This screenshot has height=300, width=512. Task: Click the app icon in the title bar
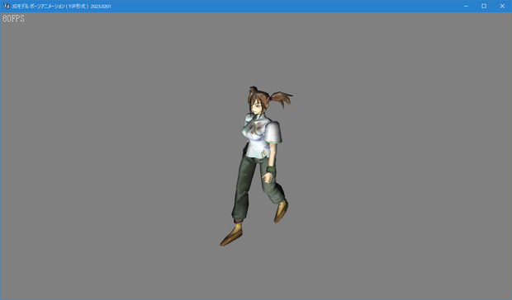[7, 6]
